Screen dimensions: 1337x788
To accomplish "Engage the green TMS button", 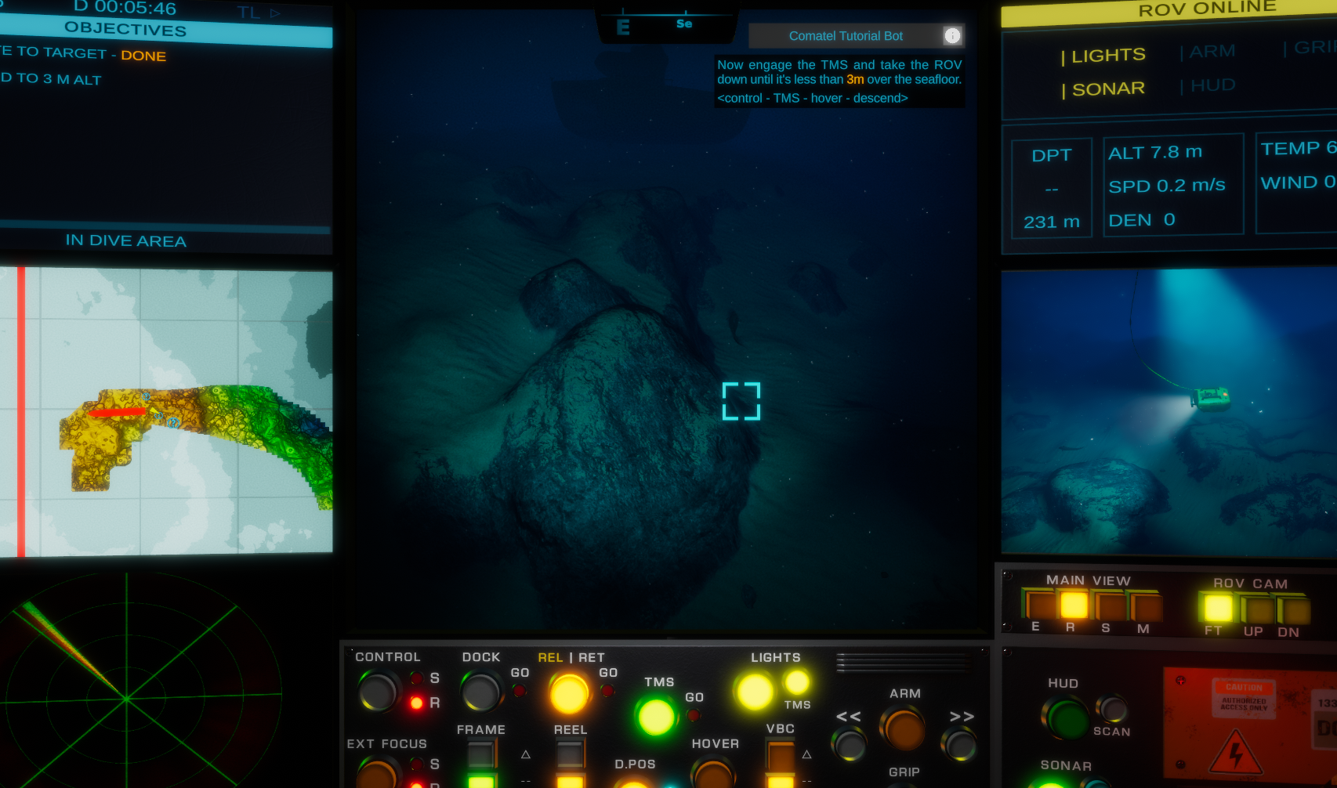I will (x=656, y=716).
